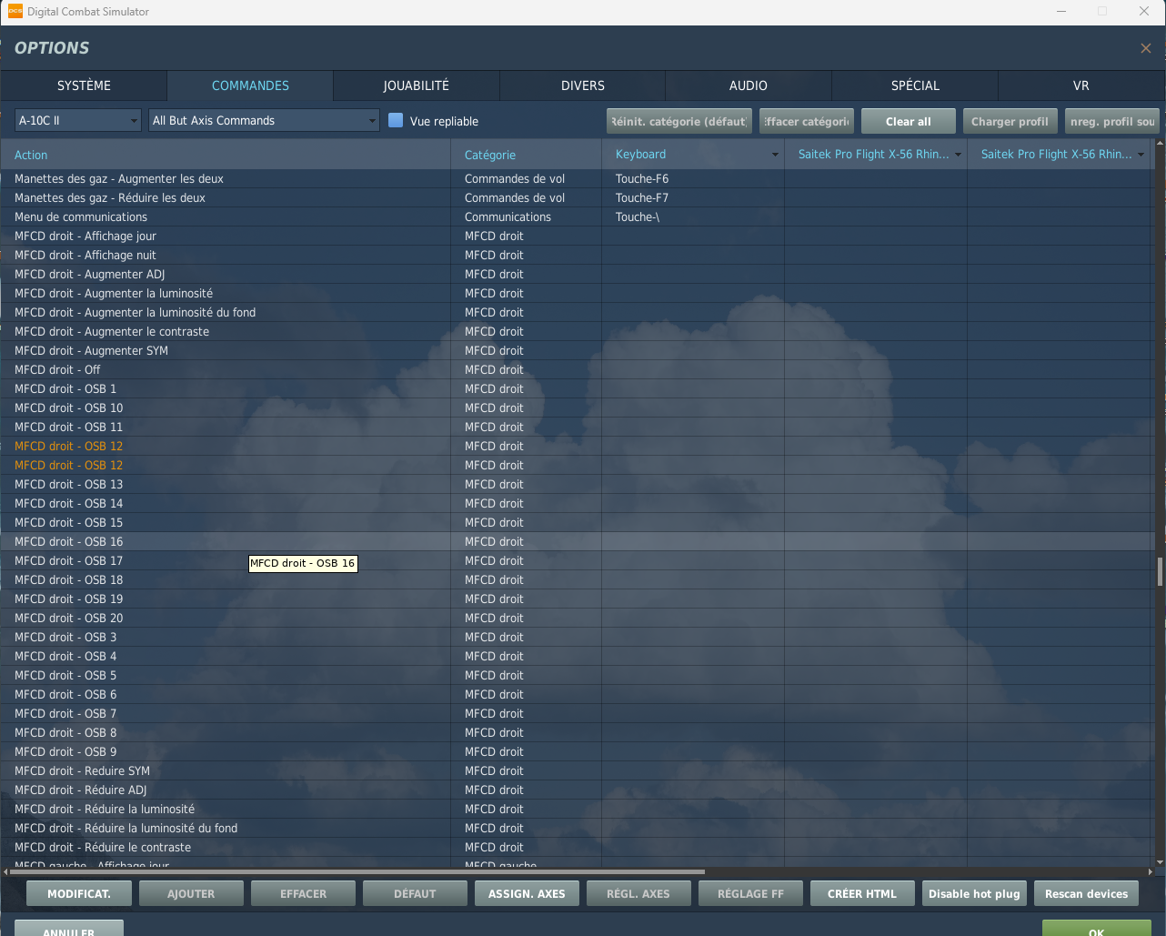This screenshot has width=1166, height=936.
Task: Select the Touche-\ keyboard binding cell
Action: pyautogui.click(x=693, y=216)
